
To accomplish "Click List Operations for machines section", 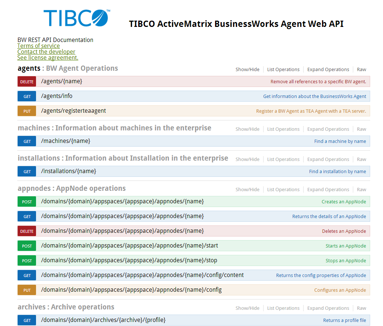I will point(283,129).
